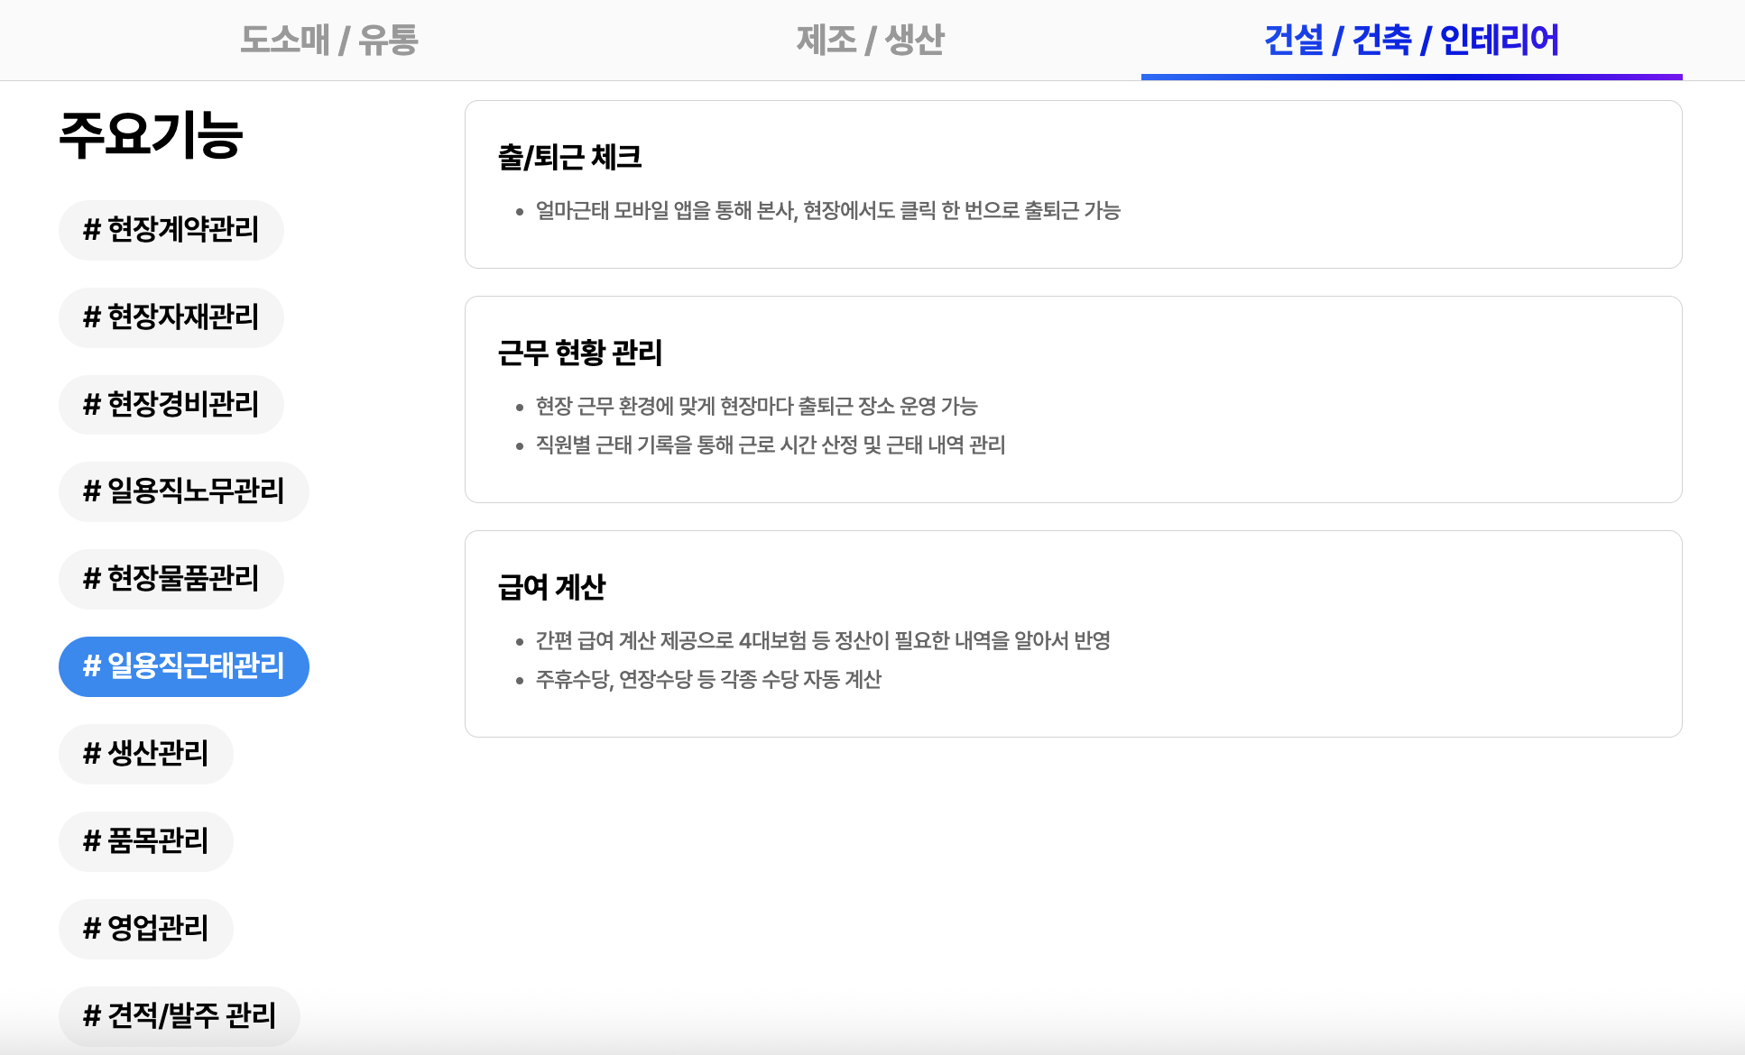Select the #현장물품관리 tag

point(171,579)
